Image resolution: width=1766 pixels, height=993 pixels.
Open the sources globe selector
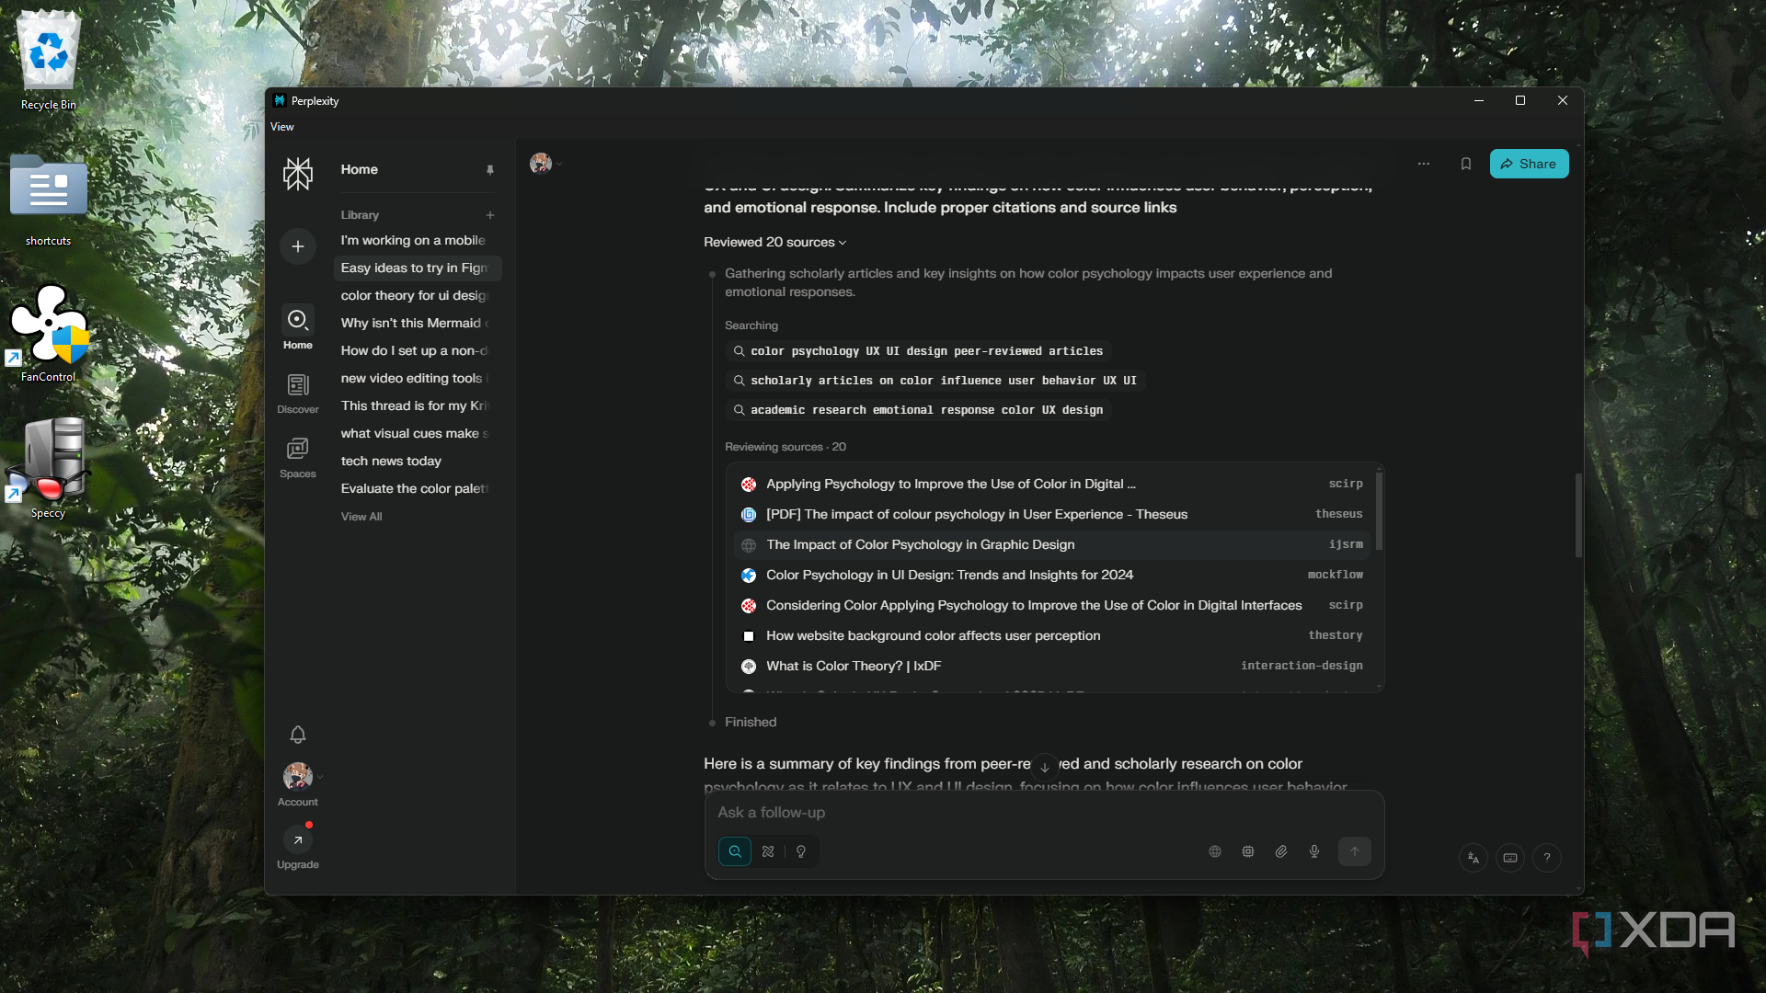1214,851
